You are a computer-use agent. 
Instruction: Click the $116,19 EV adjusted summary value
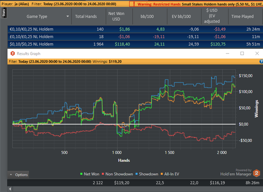(218, 183)
